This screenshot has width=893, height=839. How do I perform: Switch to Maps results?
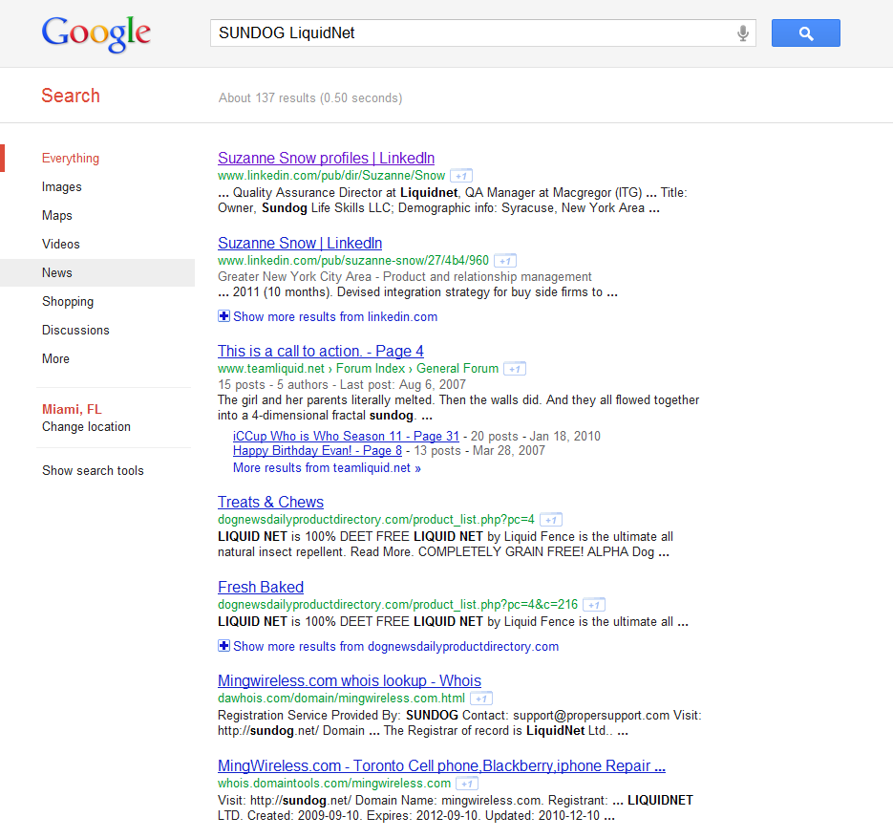tap(57, 215)
